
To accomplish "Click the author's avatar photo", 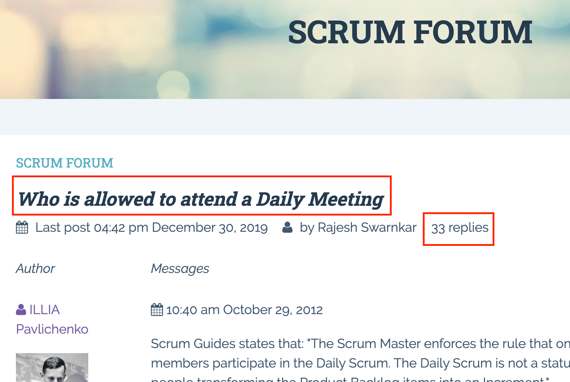I will [x=52, y=368].
